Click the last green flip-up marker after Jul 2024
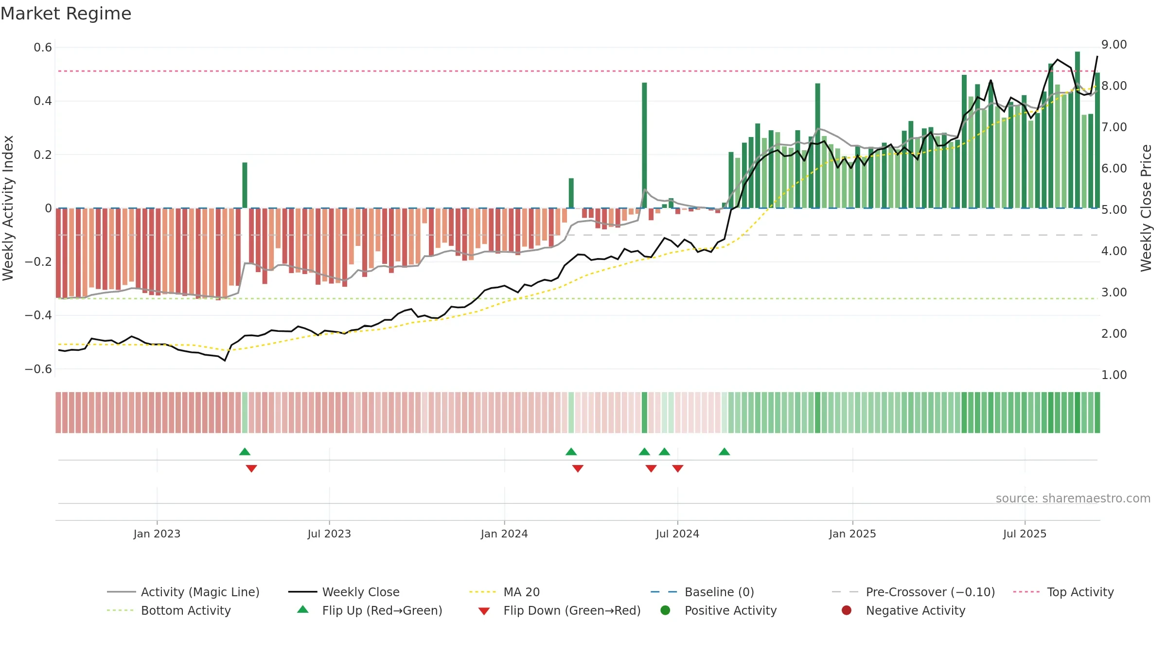This screenshot has height=656, width=1167. click(x=724, y=452)
